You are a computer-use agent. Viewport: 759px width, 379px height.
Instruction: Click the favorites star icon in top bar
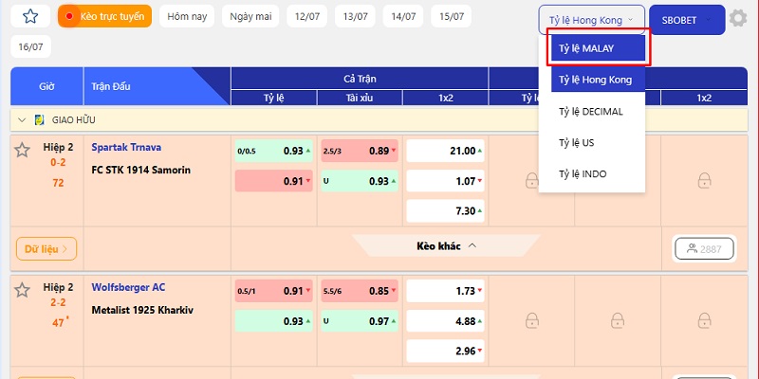(x=30, y=16)
